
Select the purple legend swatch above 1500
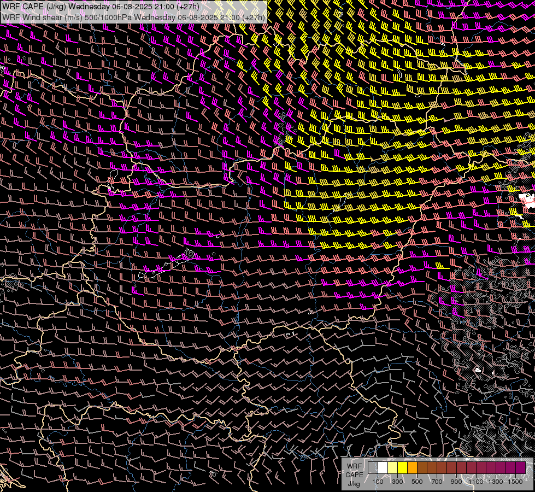pyautogui.click(x=521, y=467)
